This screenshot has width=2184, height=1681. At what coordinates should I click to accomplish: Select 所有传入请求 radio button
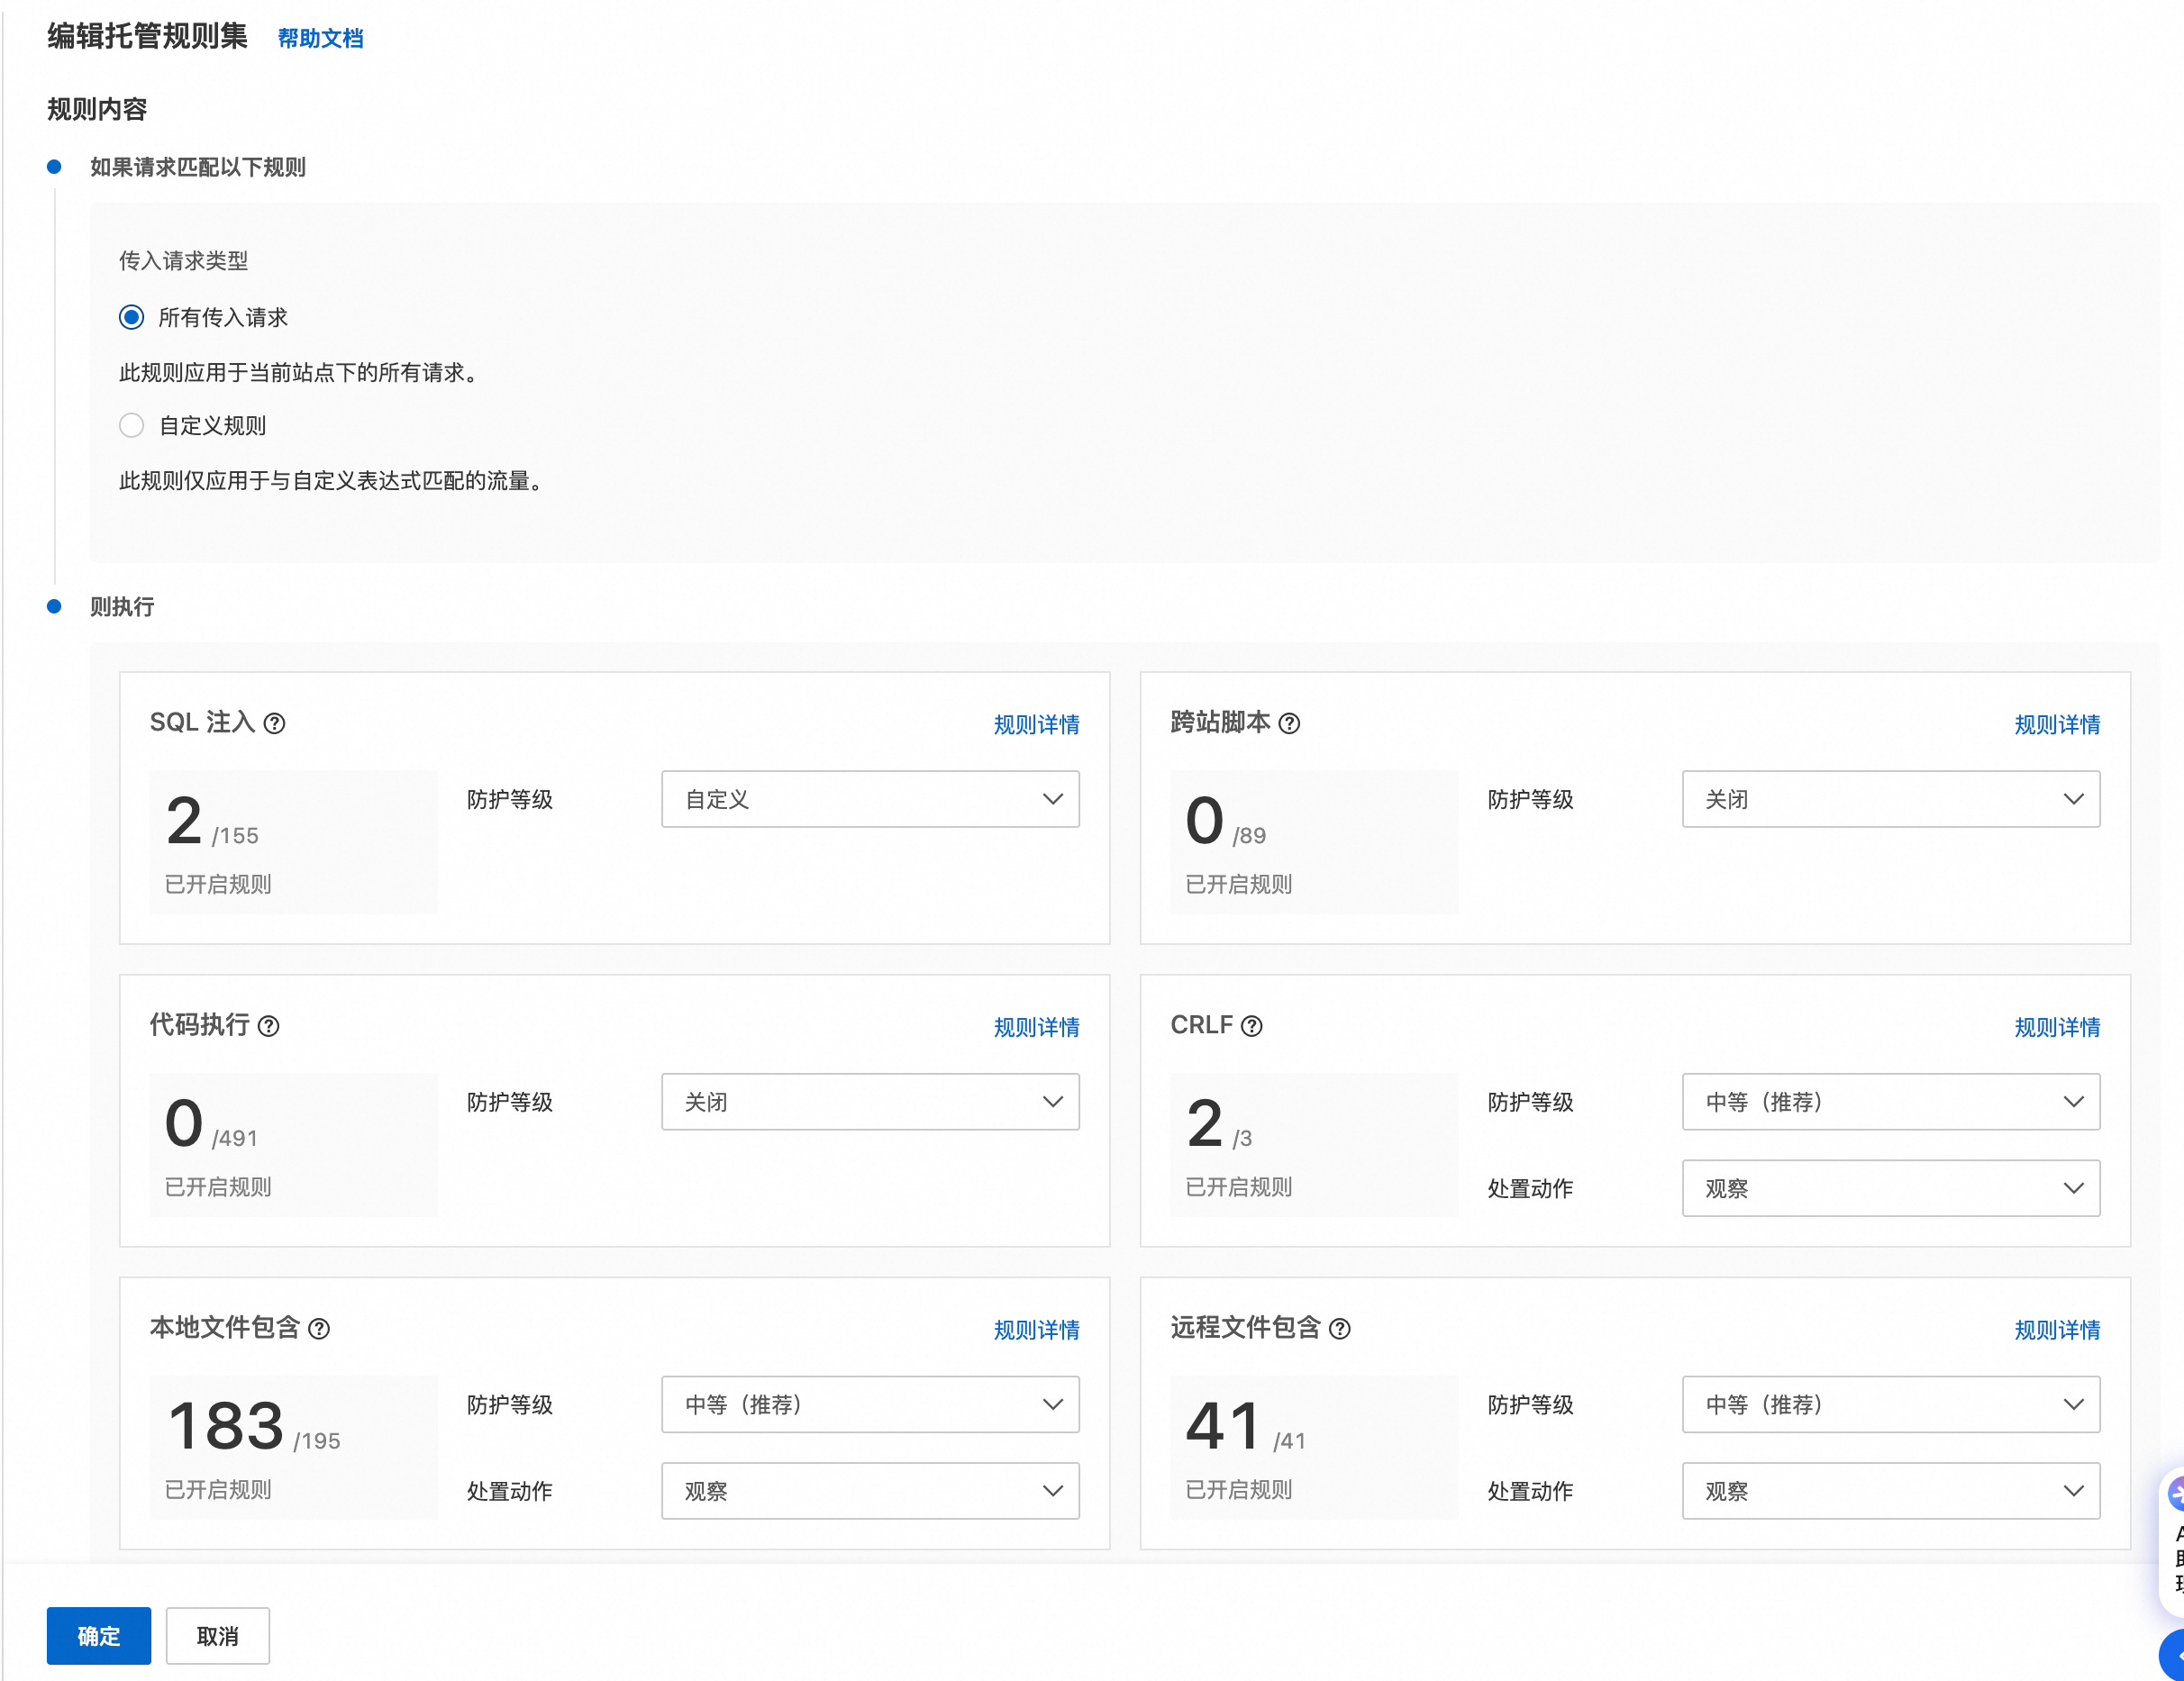[131, 318]
